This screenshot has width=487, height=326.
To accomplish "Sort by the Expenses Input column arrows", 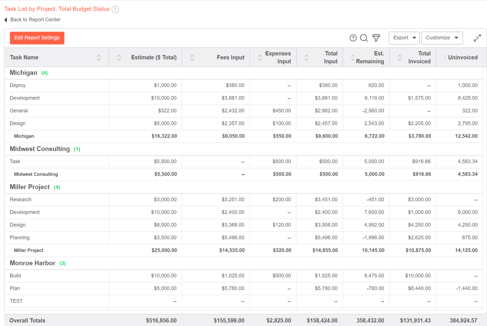I will tap(260, 58).
